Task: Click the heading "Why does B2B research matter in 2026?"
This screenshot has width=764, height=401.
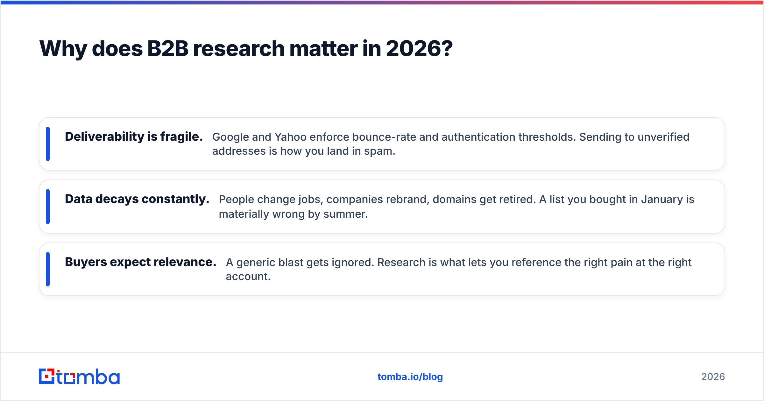Action: [246, 49]
